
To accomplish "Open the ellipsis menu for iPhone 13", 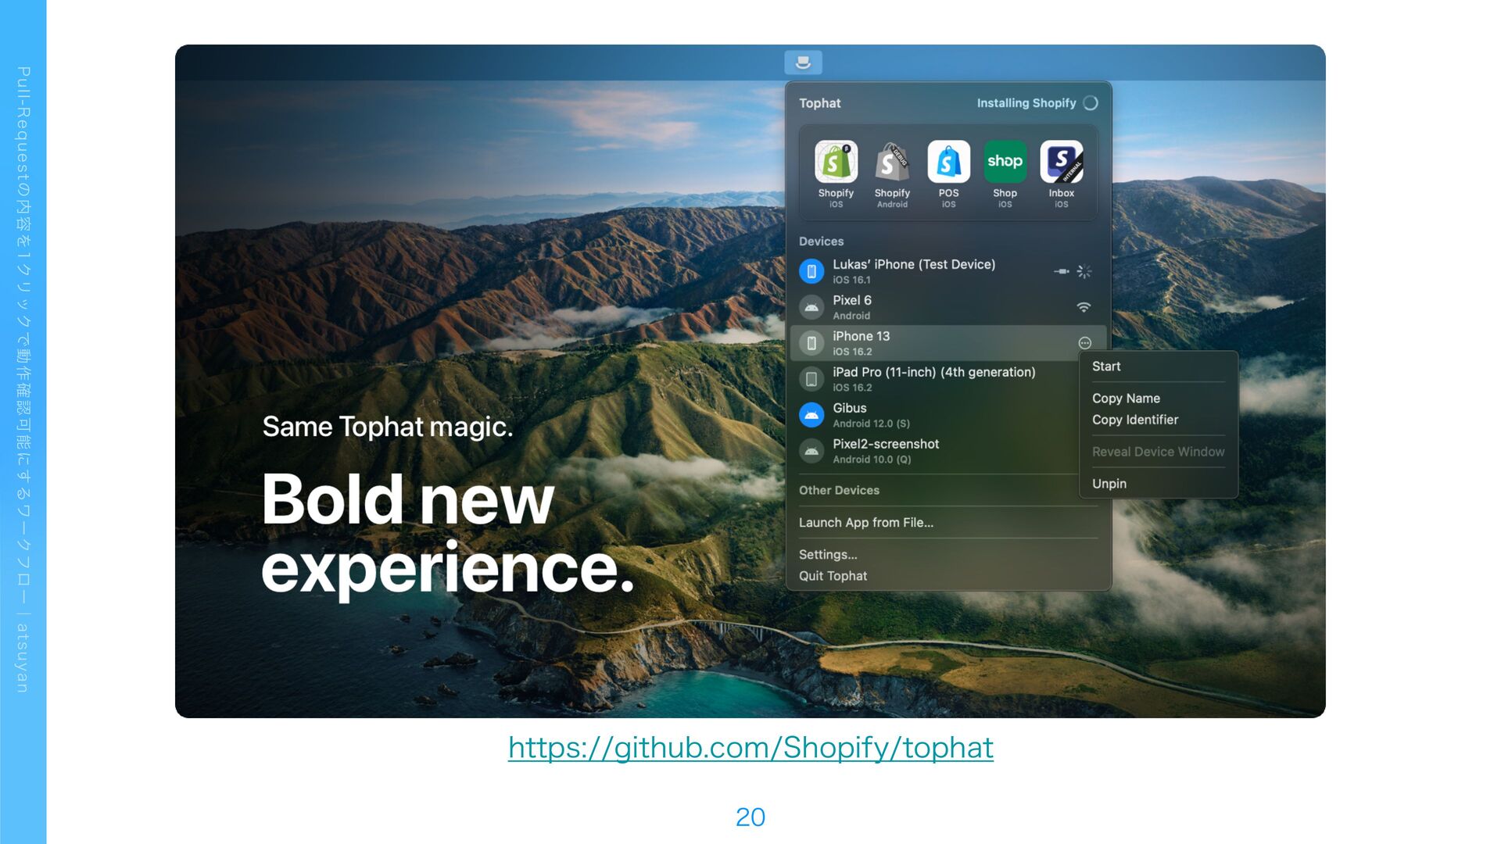I will pyautogui.click(x=1084, y=343).
